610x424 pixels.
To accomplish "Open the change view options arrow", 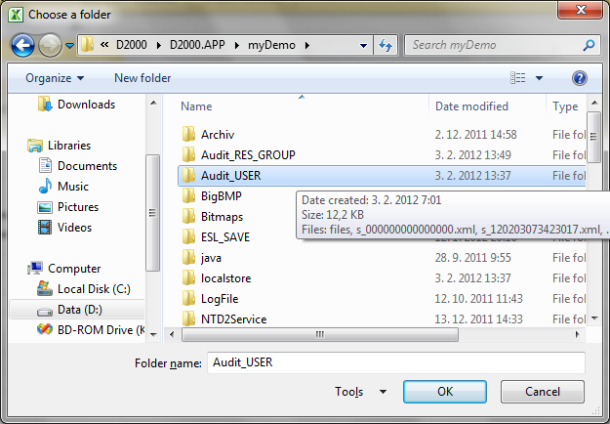I will pyautogui.click(x=539, y=78).
